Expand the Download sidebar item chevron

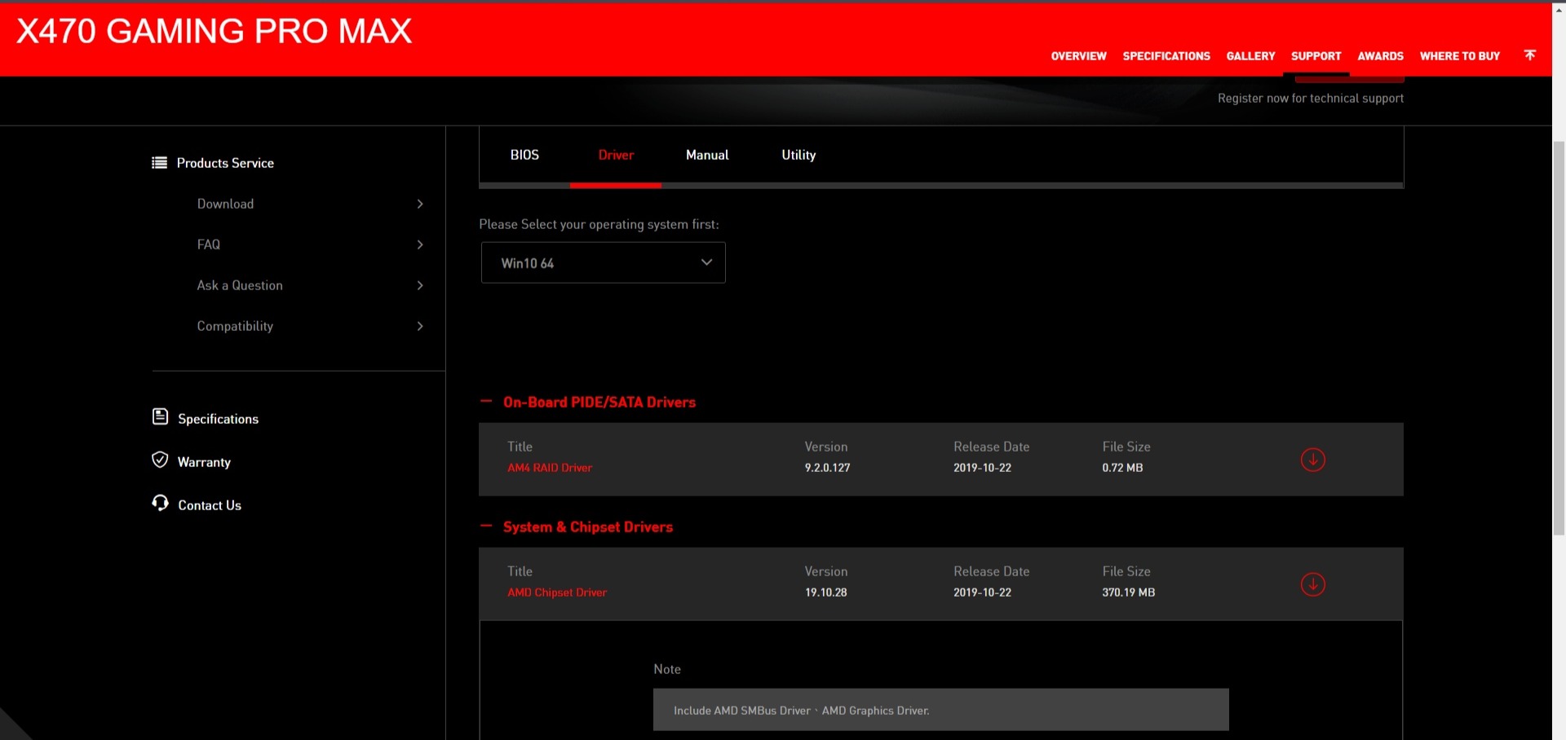tap(420, 204)
